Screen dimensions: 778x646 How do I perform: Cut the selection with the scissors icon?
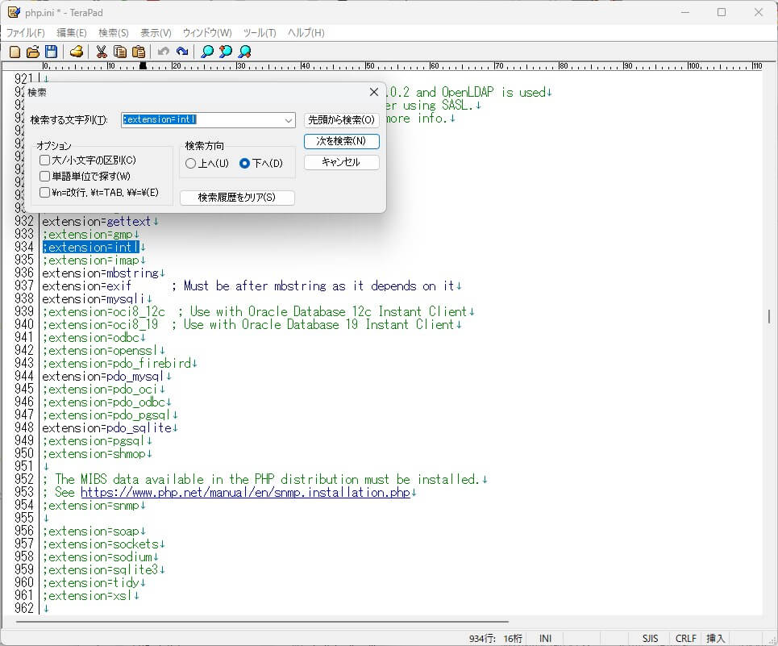tap(102, 52)
